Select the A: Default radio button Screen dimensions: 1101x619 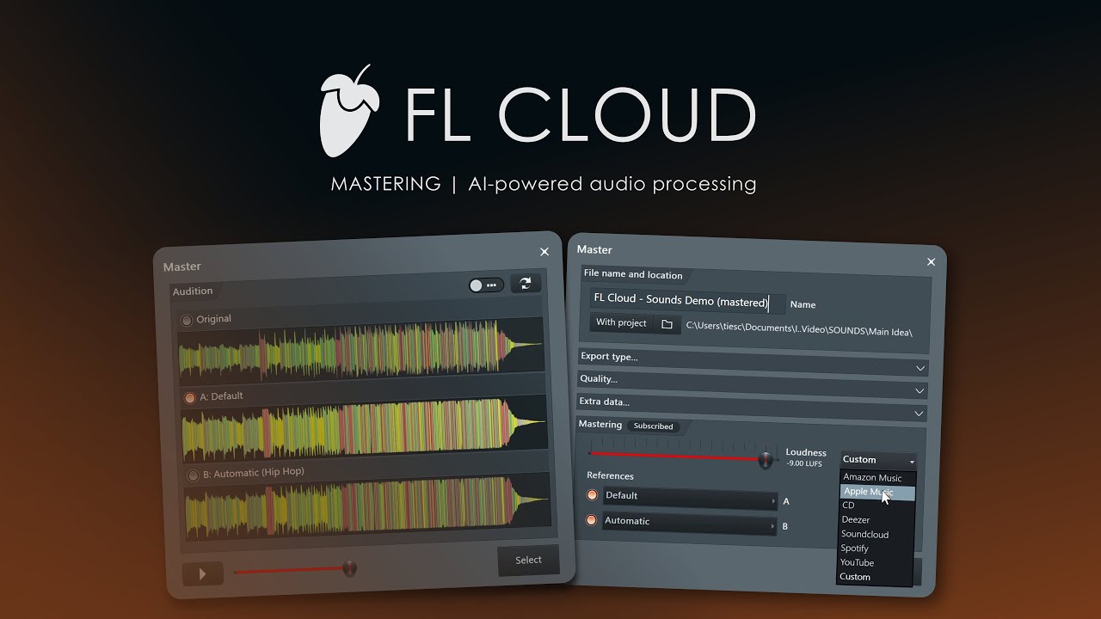click(x=190, y=398)
